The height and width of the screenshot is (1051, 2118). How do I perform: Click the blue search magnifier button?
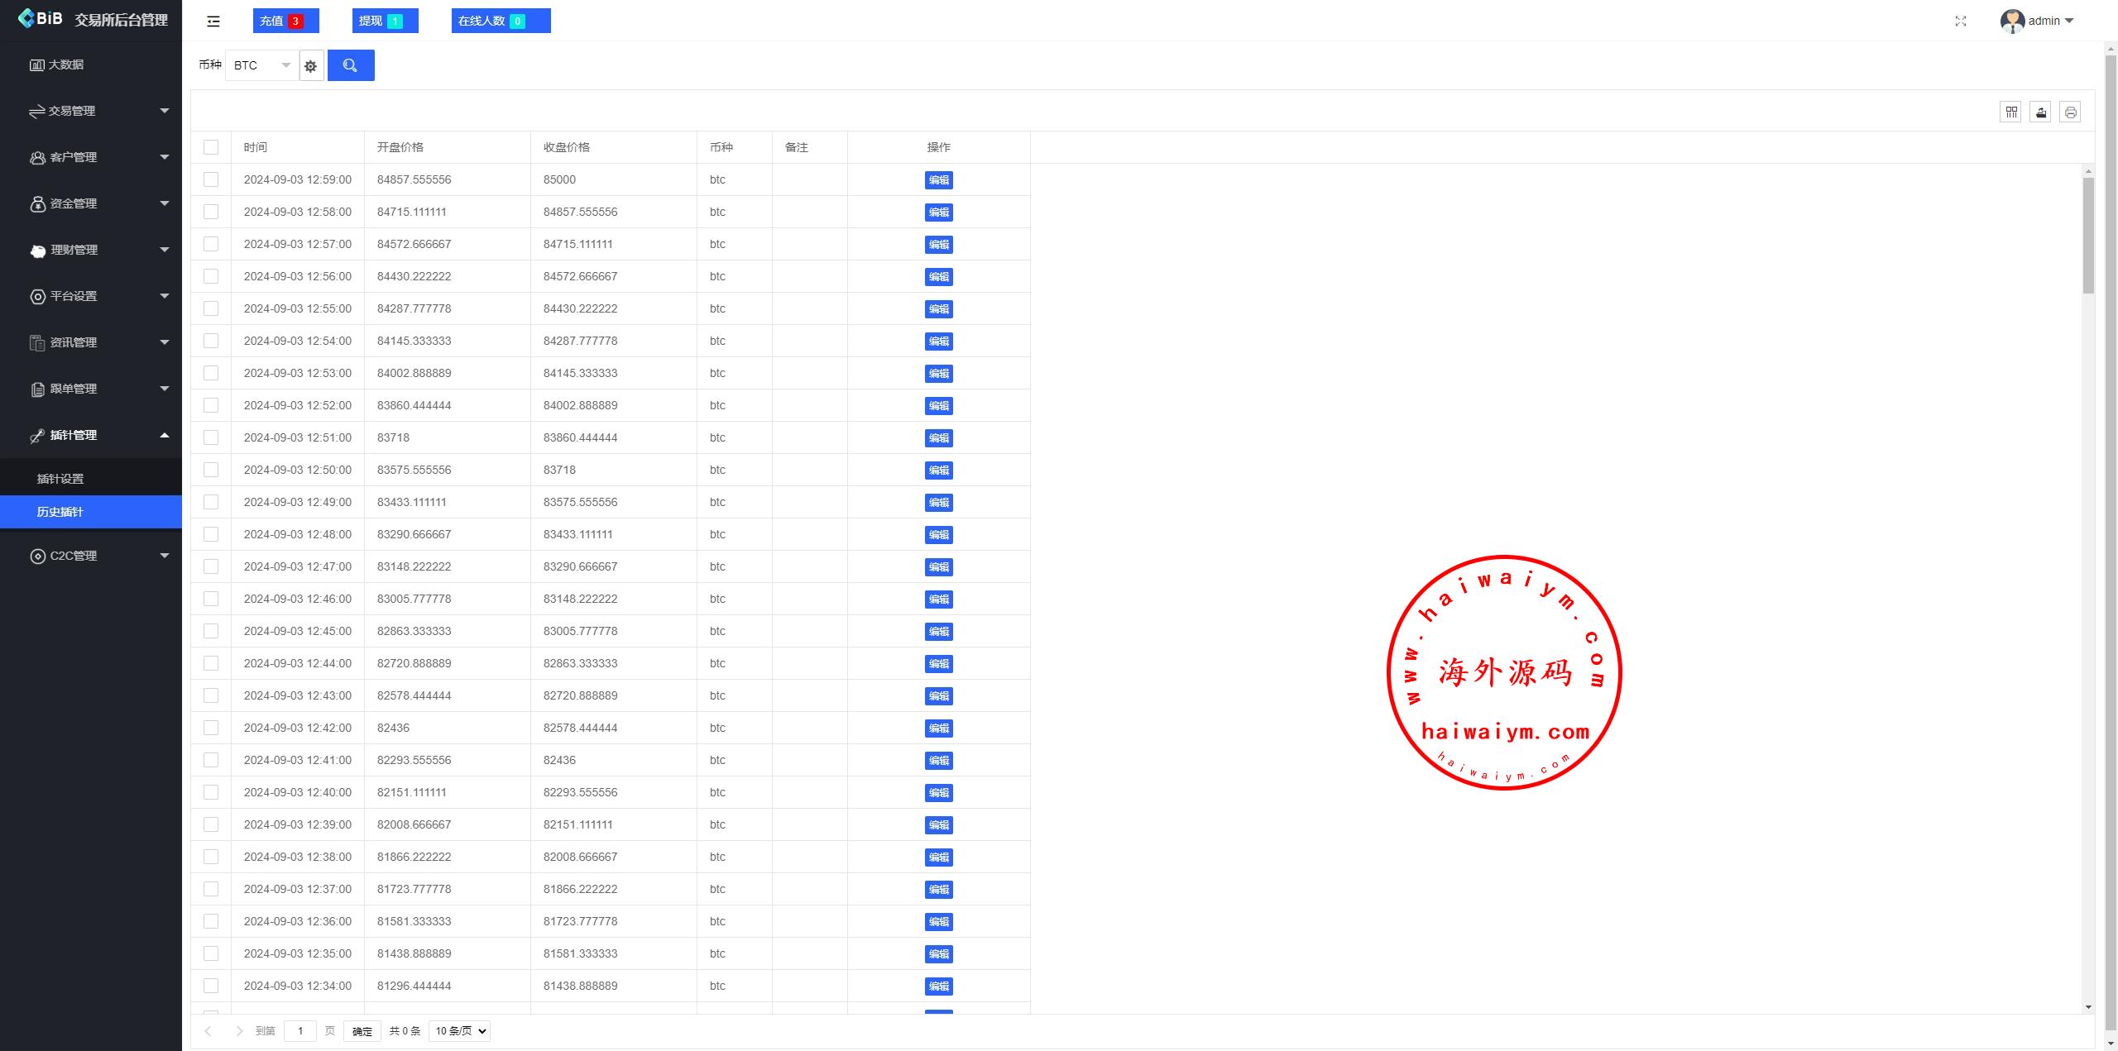(x=351, y=65)
